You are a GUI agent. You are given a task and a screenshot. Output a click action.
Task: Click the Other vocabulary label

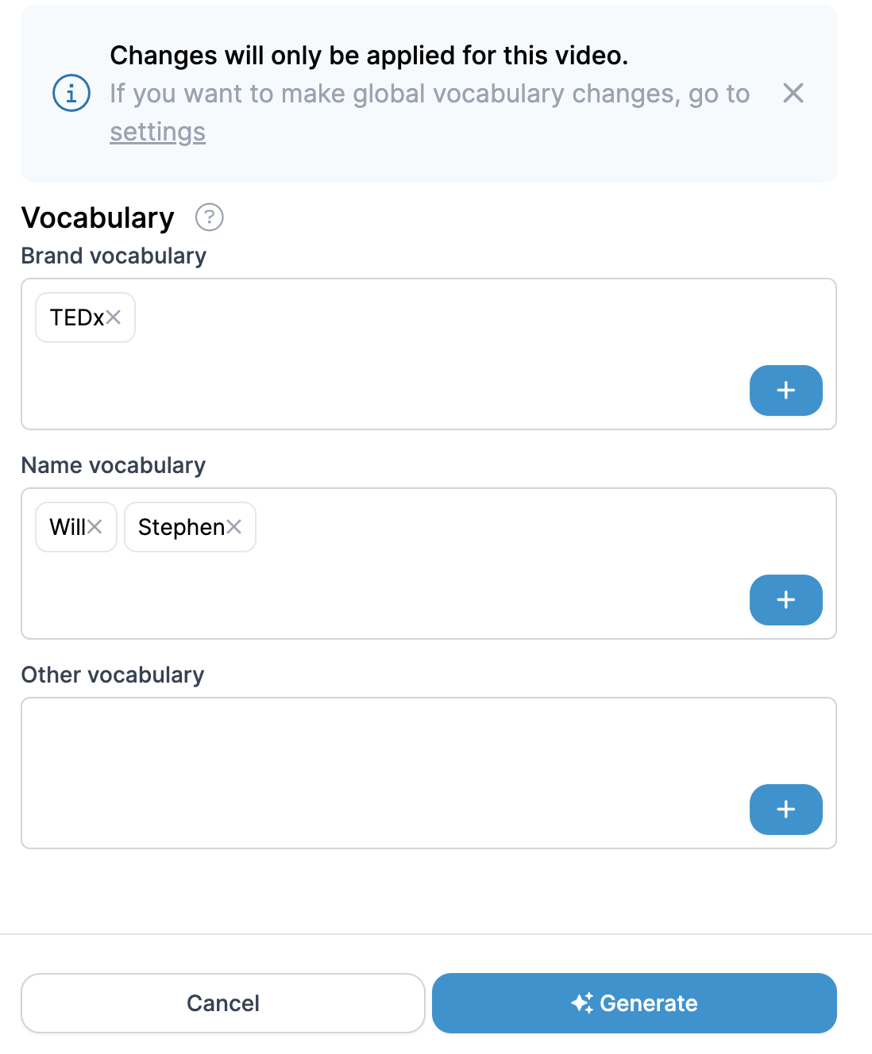[113, 675]
